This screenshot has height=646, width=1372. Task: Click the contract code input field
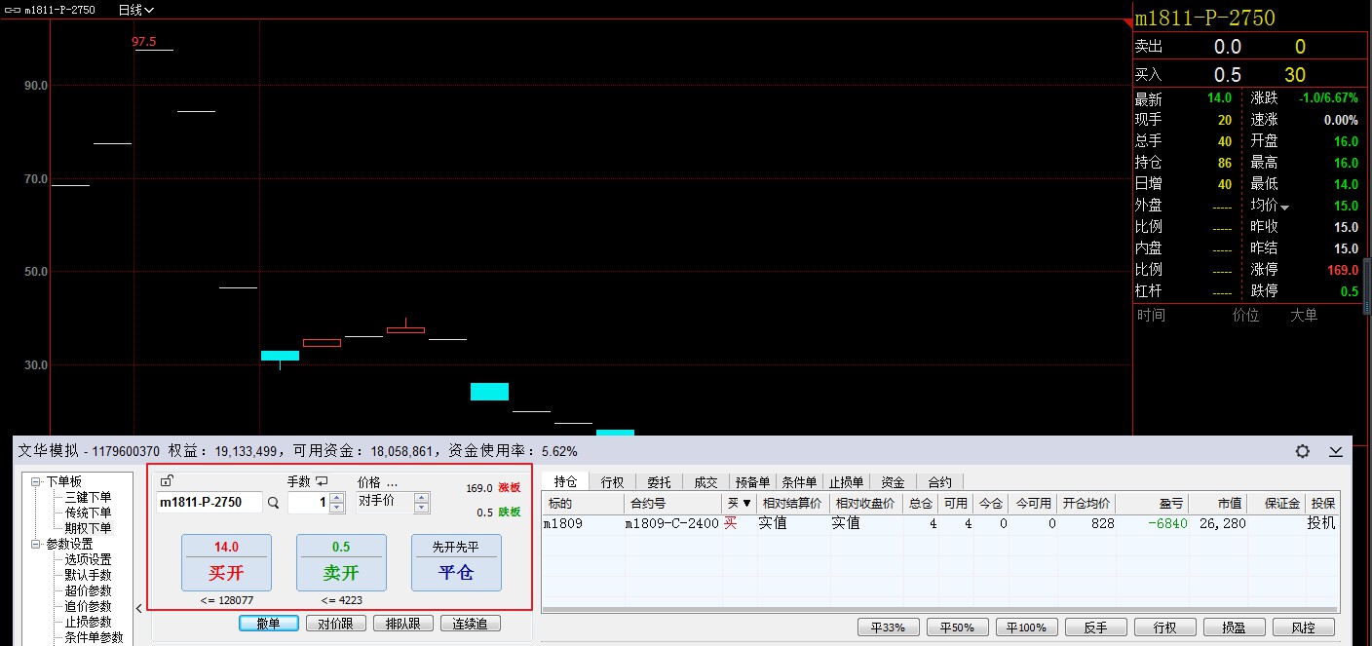pyautogui.click(x=209, y=503)
